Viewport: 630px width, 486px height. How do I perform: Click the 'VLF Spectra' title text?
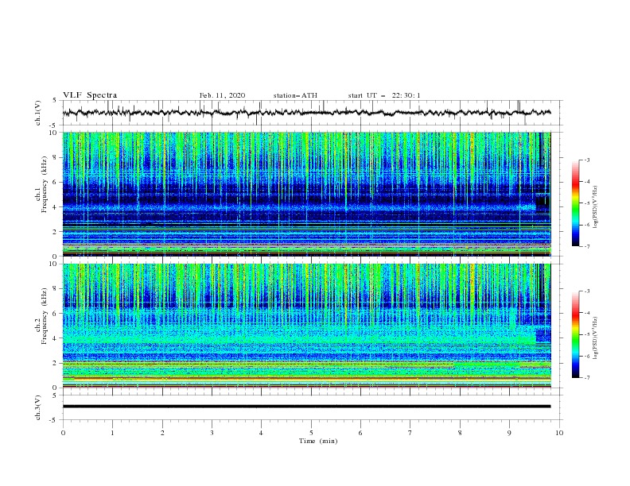pos(90,95)
